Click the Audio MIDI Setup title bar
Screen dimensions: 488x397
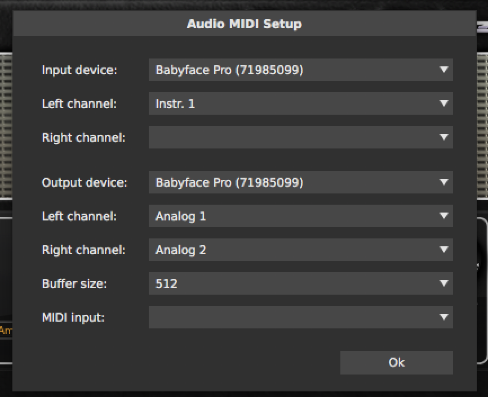pos(244,24)
